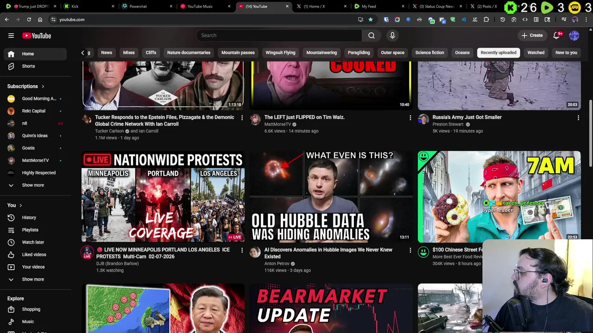The image size is (593, 333).
Task: Start voice search with microphone icon
Action: (x=392, y=35)
